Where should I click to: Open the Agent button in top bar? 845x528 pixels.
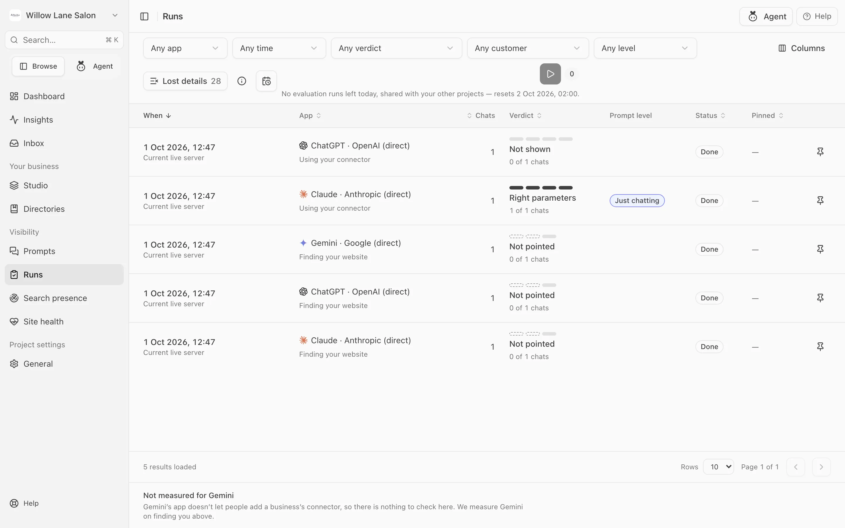tap(766, 16)
